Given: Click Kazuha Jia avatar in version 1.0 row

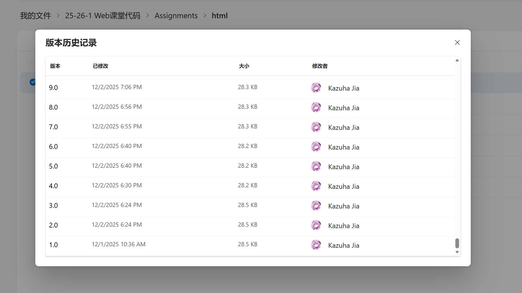Looking at the screenshot, I should tap(316, 245).
